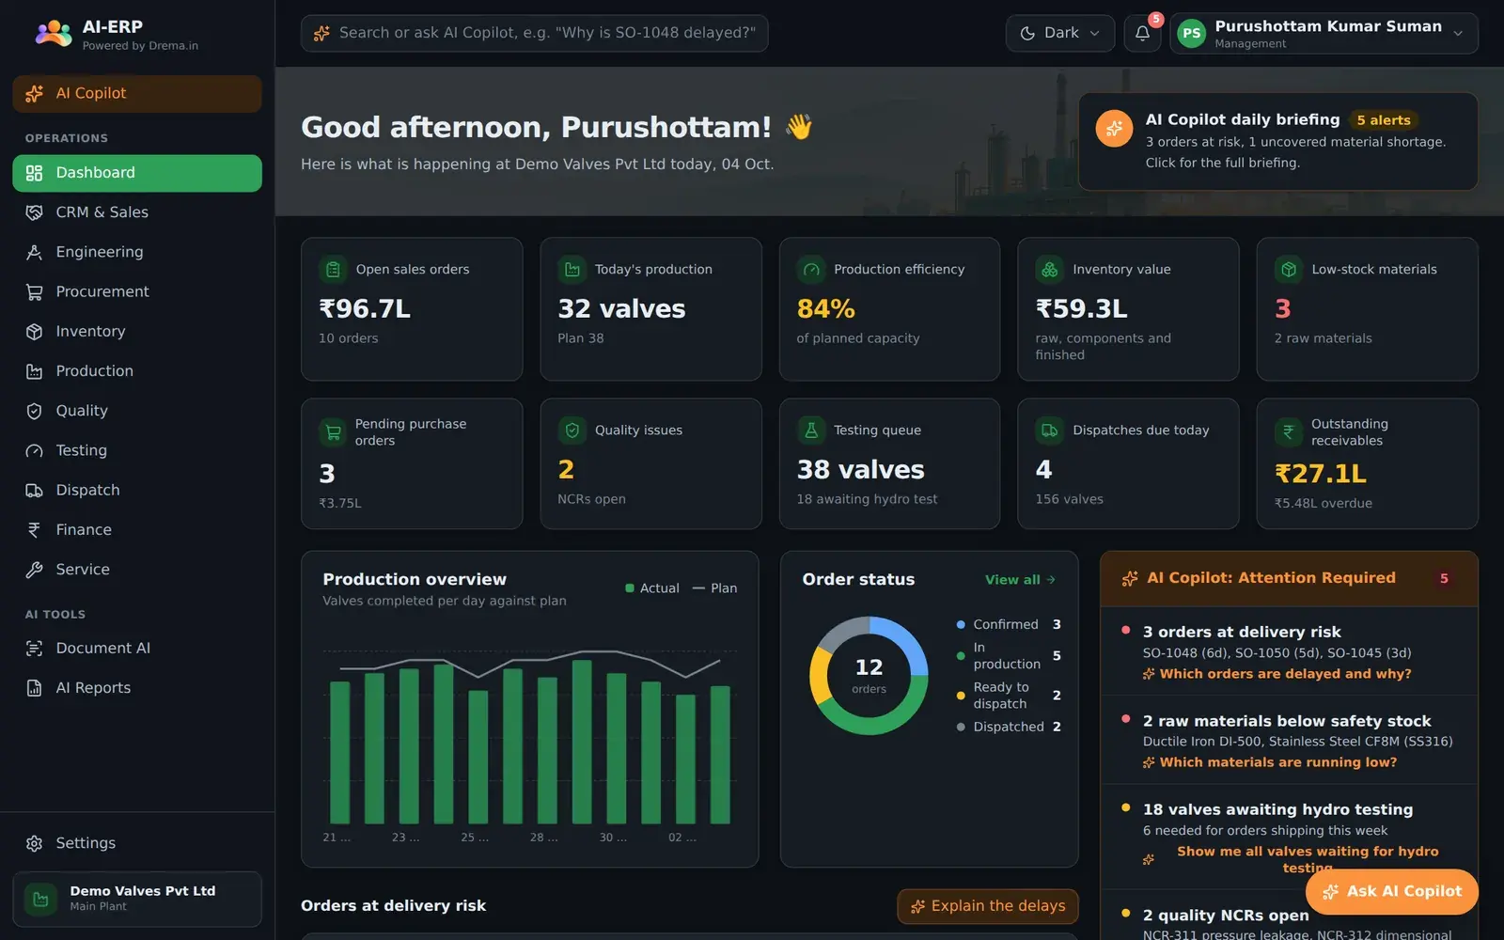Open the notifications bell

(x=1142, y=33)
